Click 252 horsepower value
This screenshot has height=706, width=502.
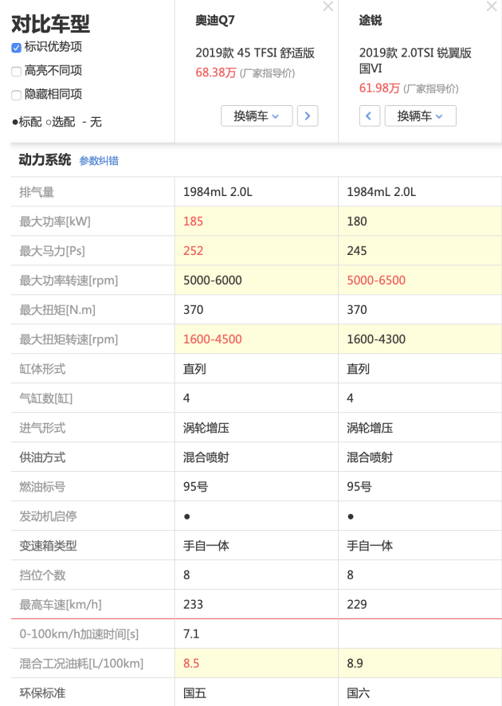coord(193,251)
